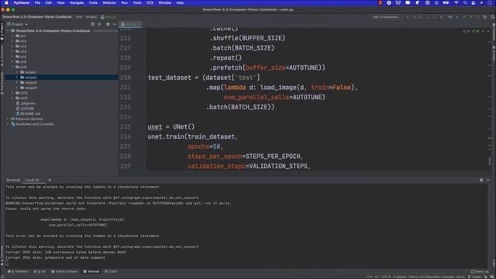The height and width of the screenshot is (279, 496).
Task: Collapse the expanded chapter folder above recipe1
Action: pyautogui.click(x=12, y=67)
